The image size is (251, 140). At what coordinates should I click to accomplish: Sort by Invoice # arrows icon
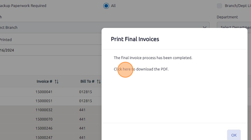pos(57,81)
